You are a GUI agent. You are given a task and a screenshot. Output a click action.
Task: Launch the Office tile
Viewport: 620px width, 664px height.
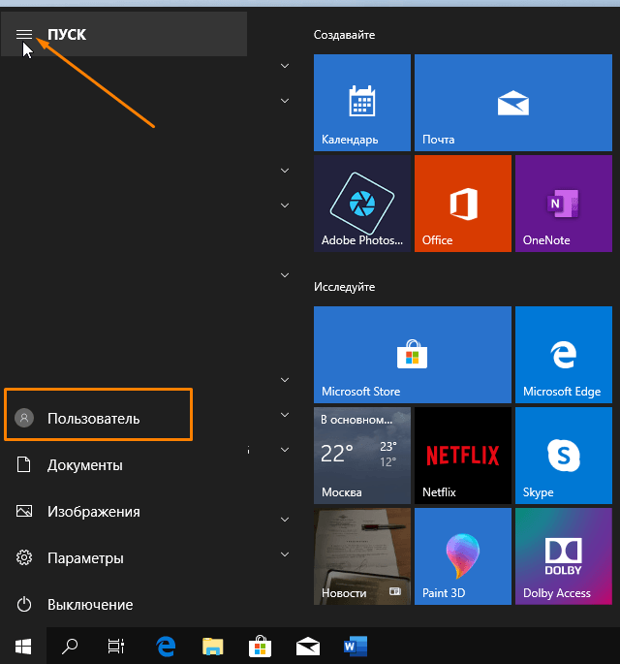point(463,204)
